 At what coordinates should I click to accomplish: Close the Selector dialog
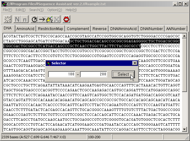tap(135, 63)
